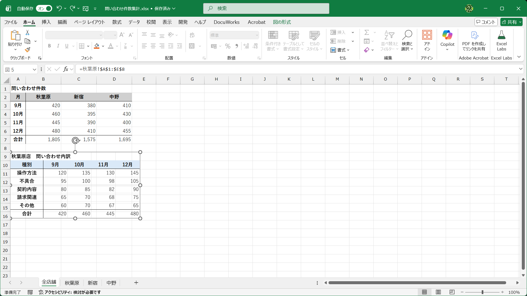Open the font size dropdown
The width and height of the screenshot is (527, 296).
tap(115, 35)
